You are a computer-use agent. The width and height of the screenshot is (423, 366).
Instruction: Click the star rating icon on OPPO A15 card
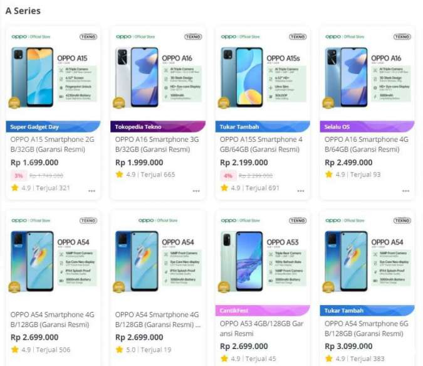tap(15, 188)
